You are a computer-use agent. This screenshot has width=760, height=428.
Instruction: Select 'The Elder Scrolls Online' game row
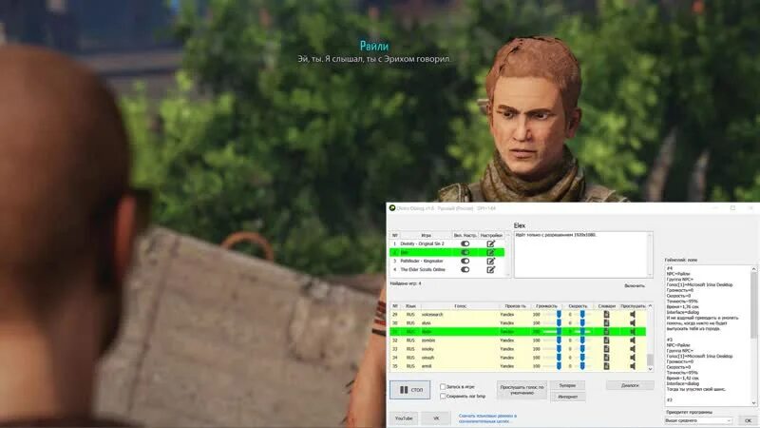(x=423, y=270)
